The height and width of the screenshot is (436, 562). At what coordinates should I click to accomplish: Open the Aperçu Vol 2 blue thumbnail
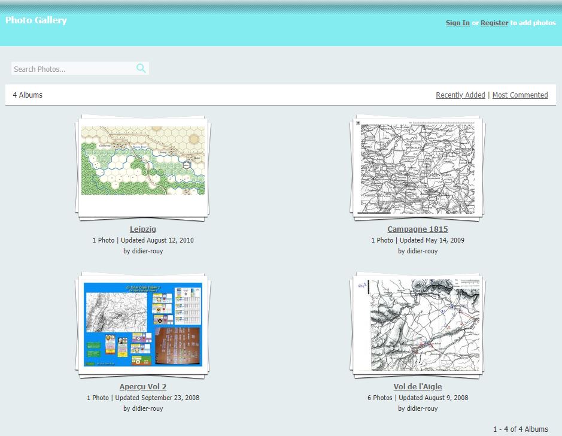pyautogui.click(x=142, y=324)
